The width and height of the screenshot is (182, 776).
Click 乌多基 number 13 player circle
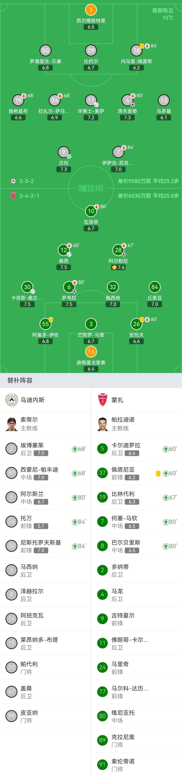pyautogui.click(x=164, y=100)
